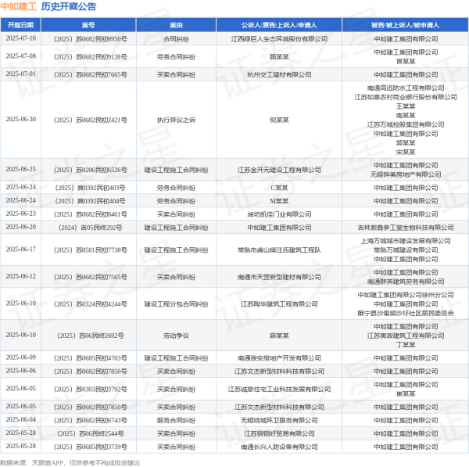Screen dimensions: 469x467
Task: Click date cell 2025-07-01
Action: (x=20, y=74)
